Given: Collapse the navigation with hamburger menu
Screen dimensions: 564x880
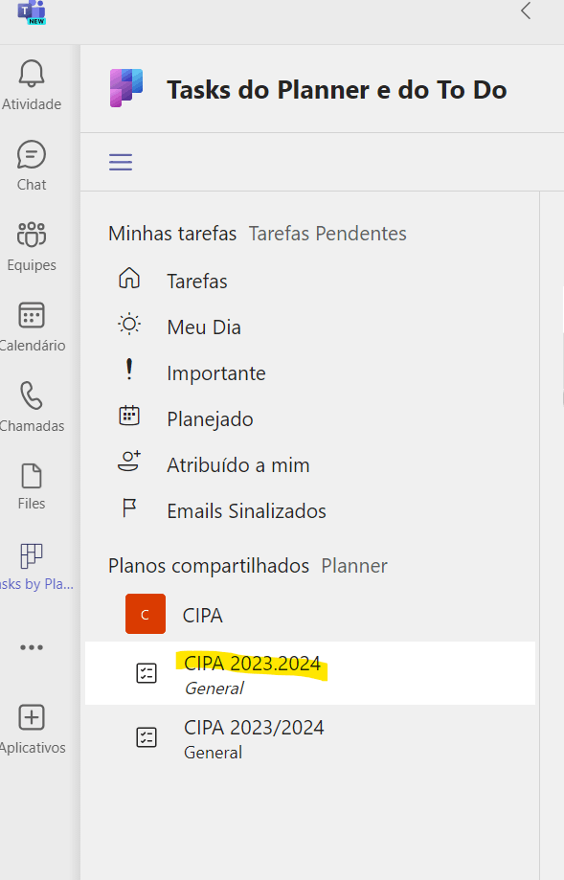Looking at the screenshot, I should click(121, 162).
